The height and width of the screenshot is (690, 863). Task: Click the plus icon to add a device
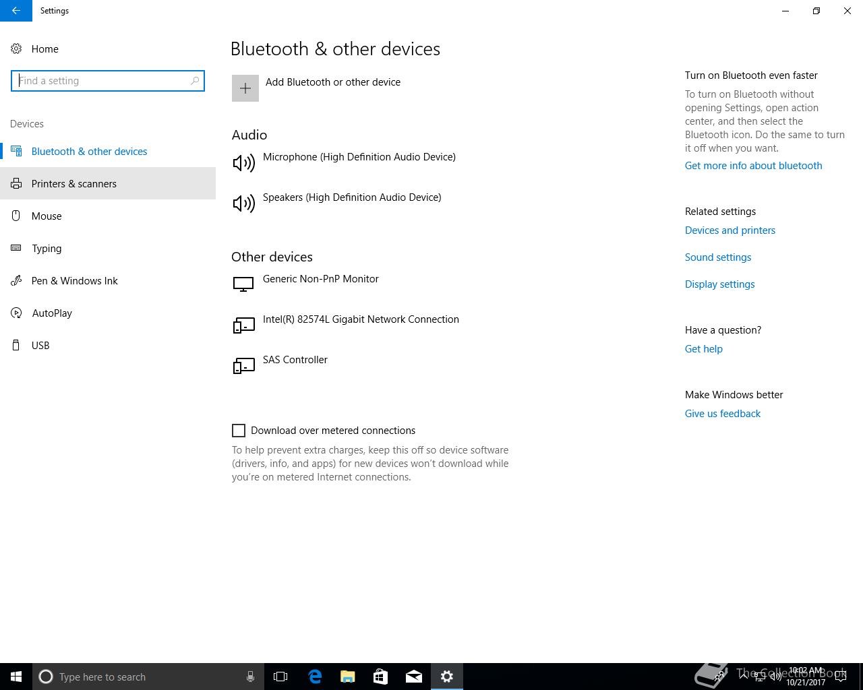click(245, 88)
